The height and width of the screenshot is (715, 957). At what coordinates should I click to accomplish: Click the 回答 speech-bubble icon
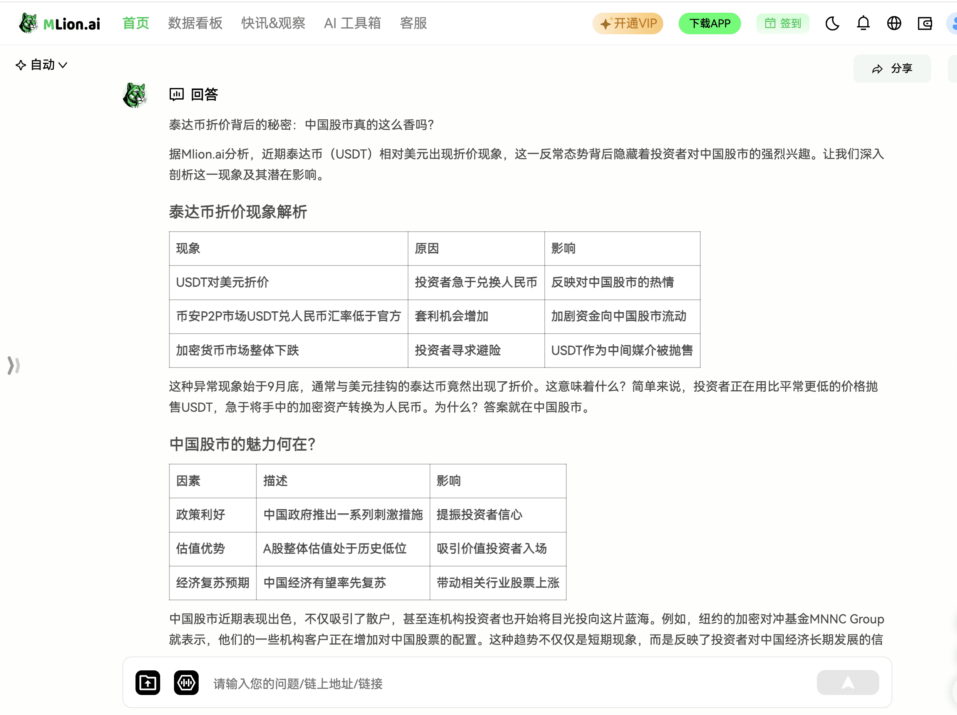(x=177, y=94)
